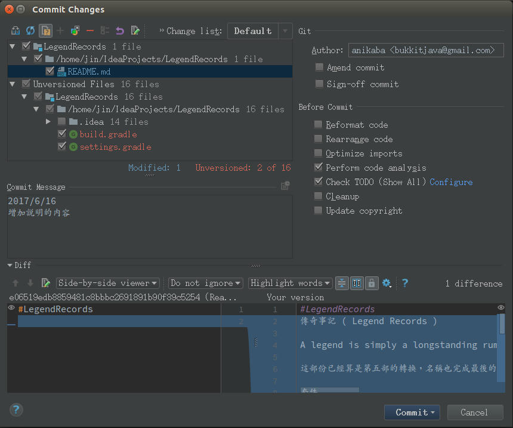Enable Update copyright checkbox
513x428 pixels.
tap(318, 210)
